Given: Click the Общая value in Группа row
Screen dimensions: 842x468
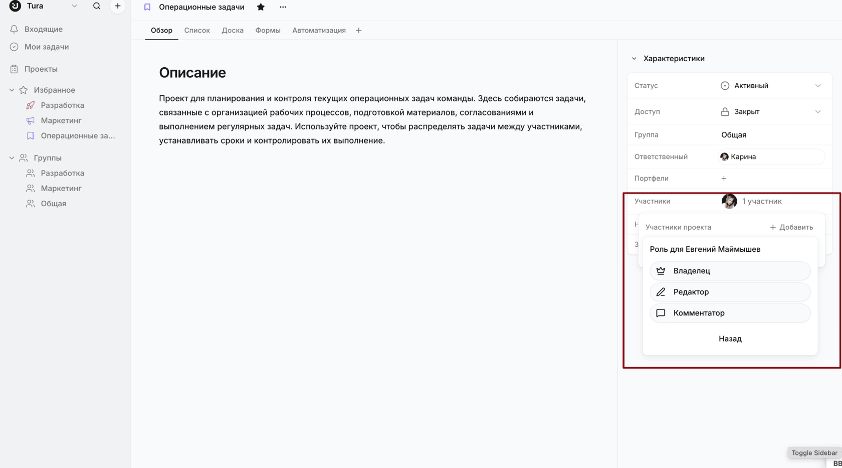Looking at the screenshot, I should pyautogui.click(x=734, y=135).
